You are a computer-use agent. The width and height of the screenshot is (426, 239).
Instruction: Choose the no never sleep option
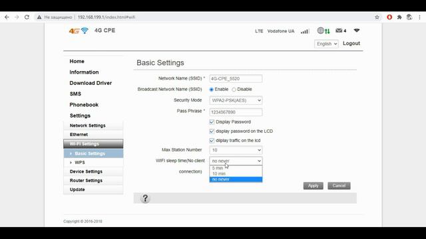(x=236, y=179)
